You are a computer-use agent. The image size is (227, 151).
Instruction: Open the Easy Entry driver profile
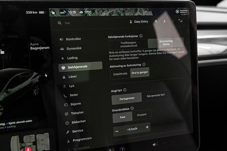(139, 22)
